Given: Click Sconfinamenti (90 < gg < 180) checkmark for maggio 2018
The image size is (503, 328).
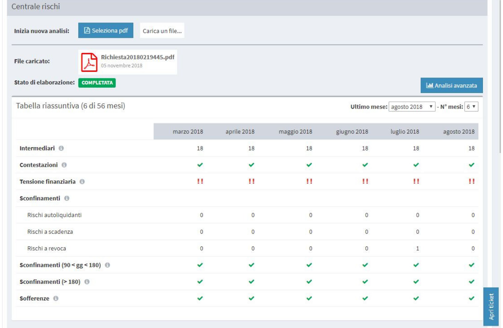Looking at the screenshot, I should click(x=310, y=265).
